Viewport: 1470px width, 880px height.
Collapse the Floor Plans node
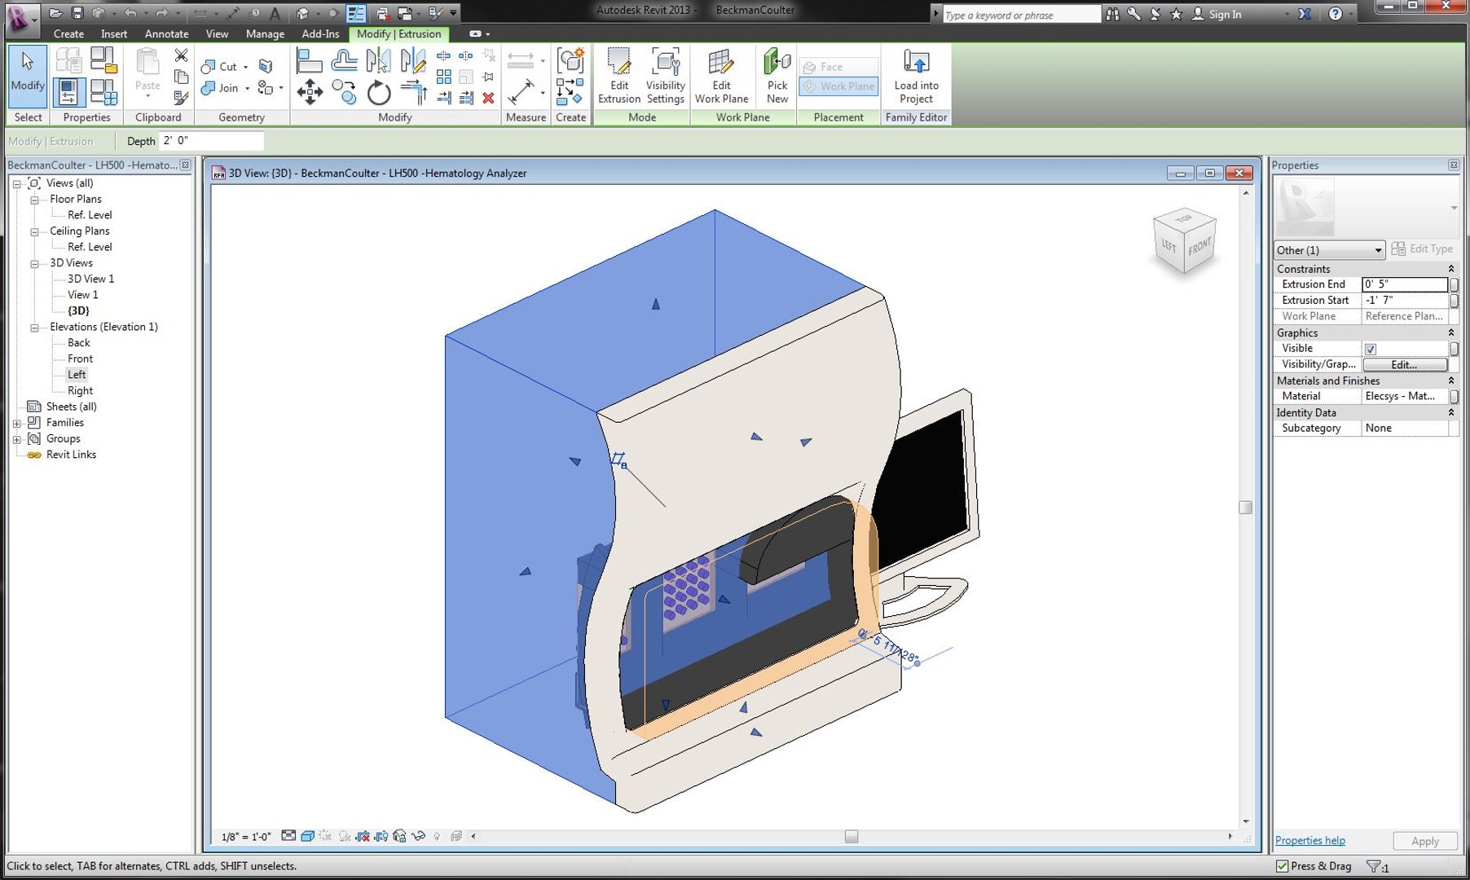(x=34, y=200)
